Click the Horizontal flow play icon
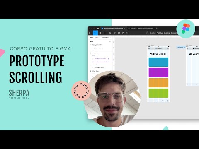The image size is (199, 149). (x=184, y=47)
